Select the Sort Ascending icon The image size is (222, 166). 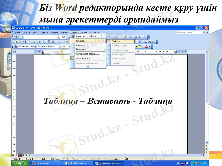pyautogui.click(x=136, y=37)
